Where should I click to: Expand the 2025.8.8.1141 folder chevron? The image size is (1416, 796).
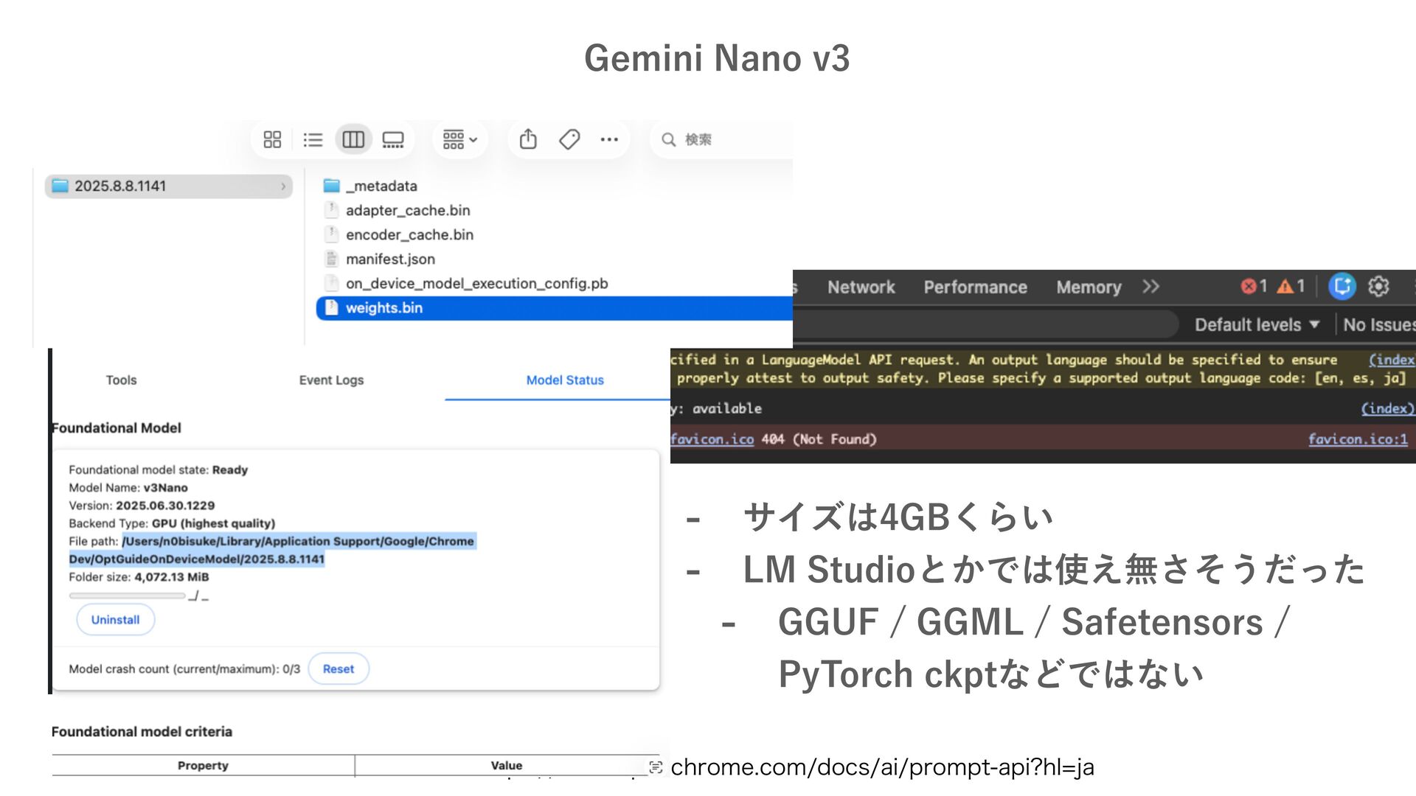283,186
